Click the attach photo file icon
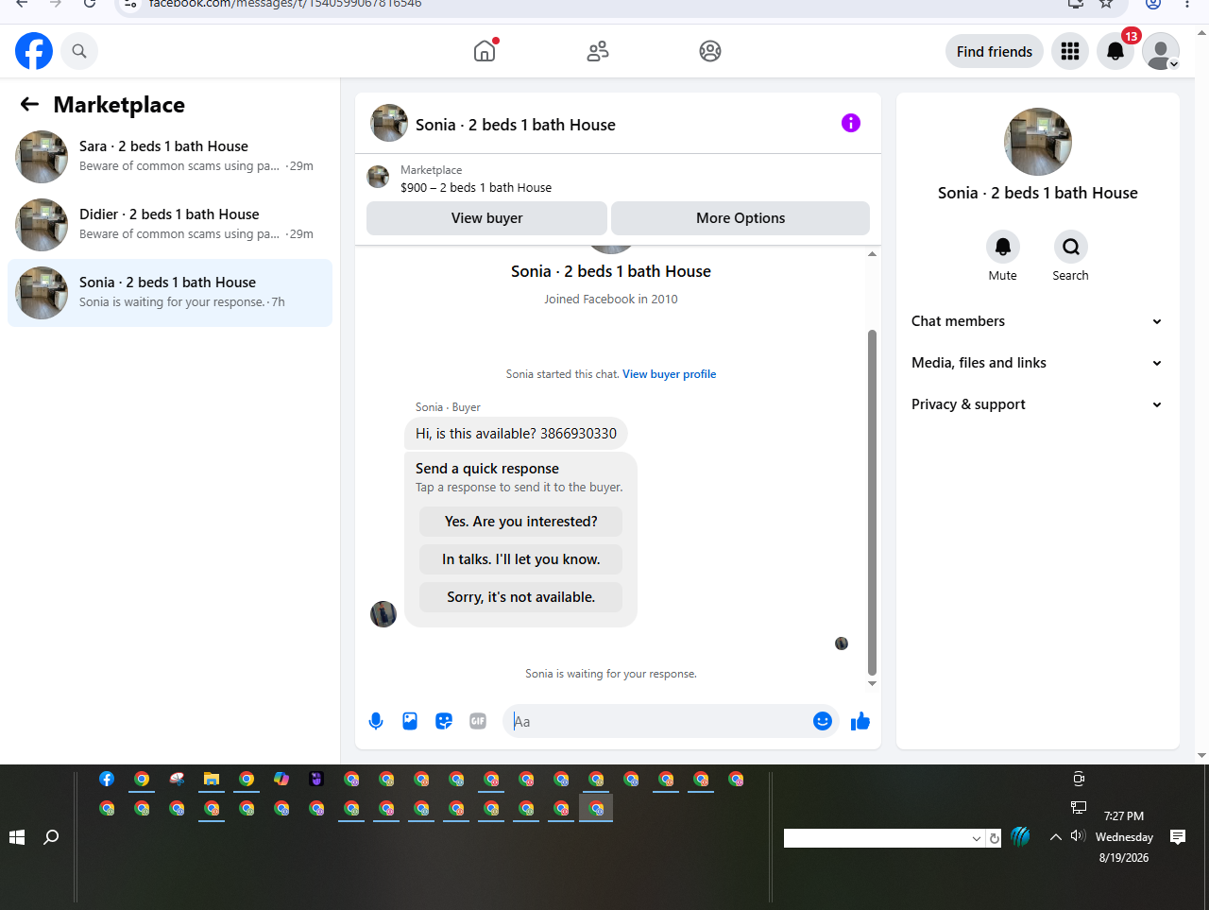 410,722
